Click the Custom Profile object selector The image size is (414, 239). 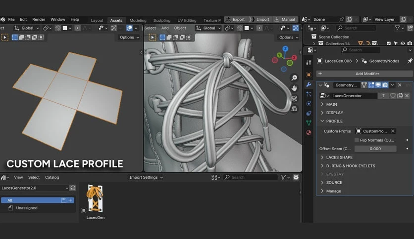coord(372,131)
